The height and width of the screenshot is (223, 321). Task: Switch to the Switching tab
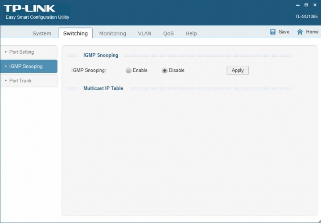pyautogui.click(x=75, y=33)
